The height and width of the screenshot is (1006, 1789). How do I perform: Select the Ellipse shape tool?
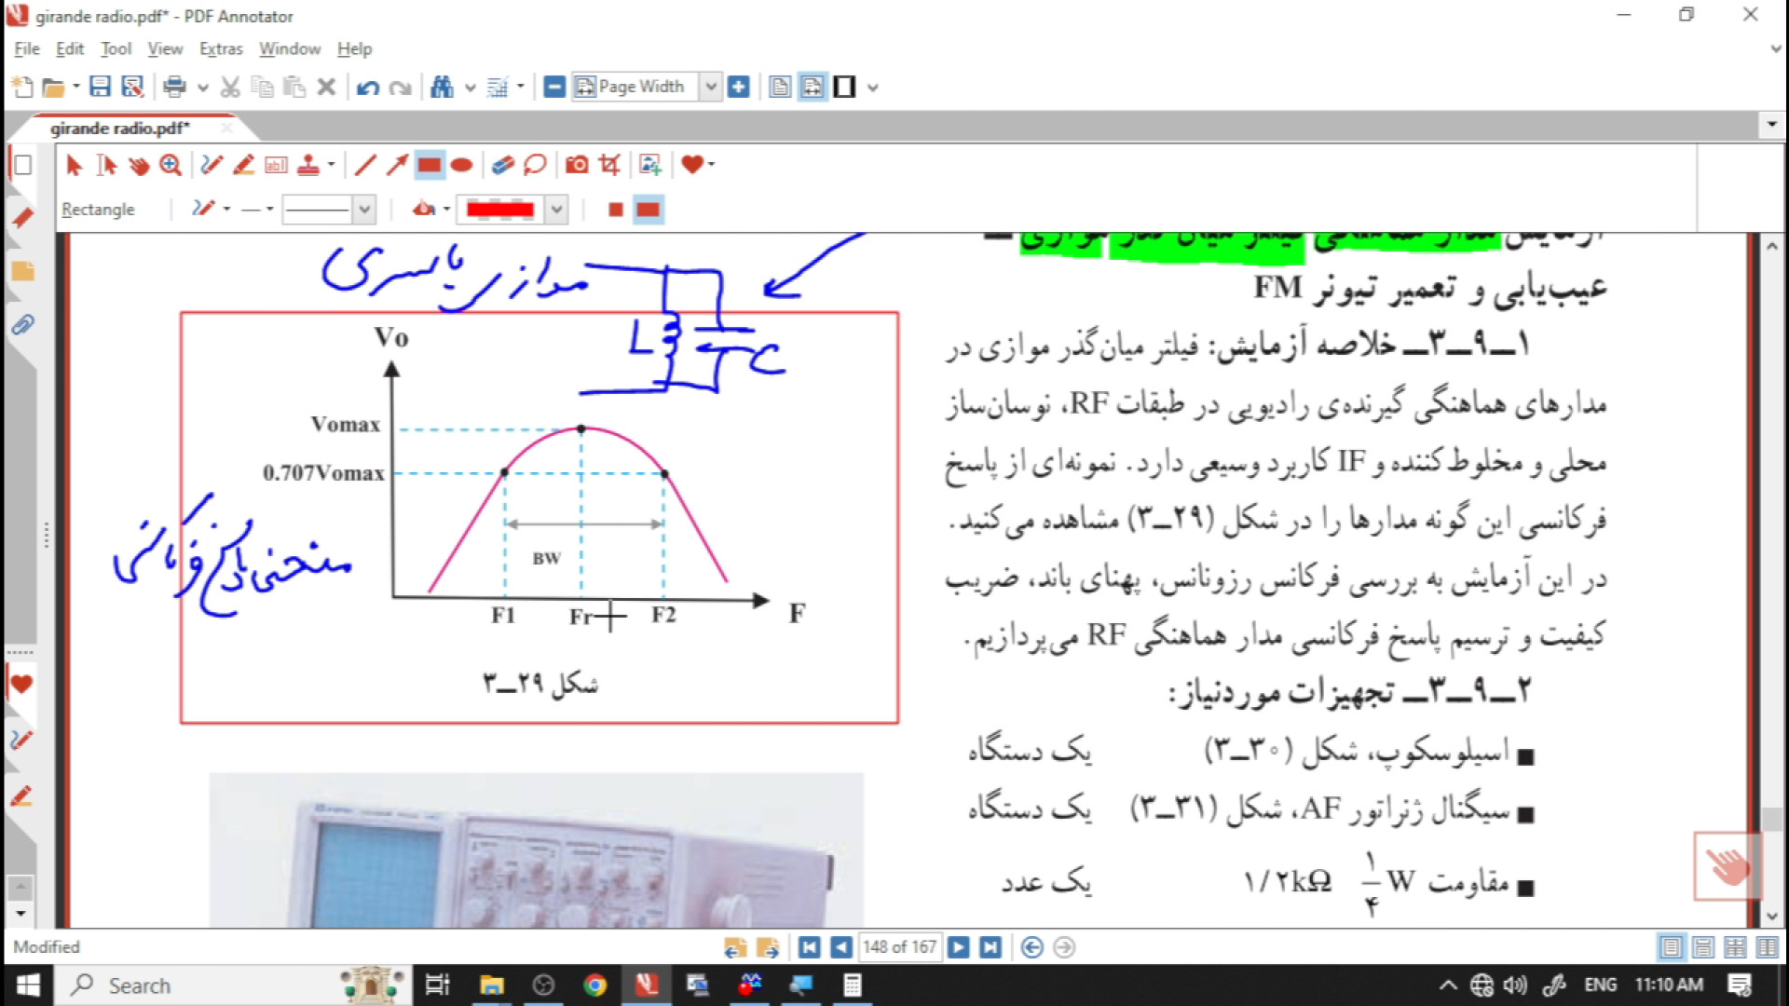[461, 165]
